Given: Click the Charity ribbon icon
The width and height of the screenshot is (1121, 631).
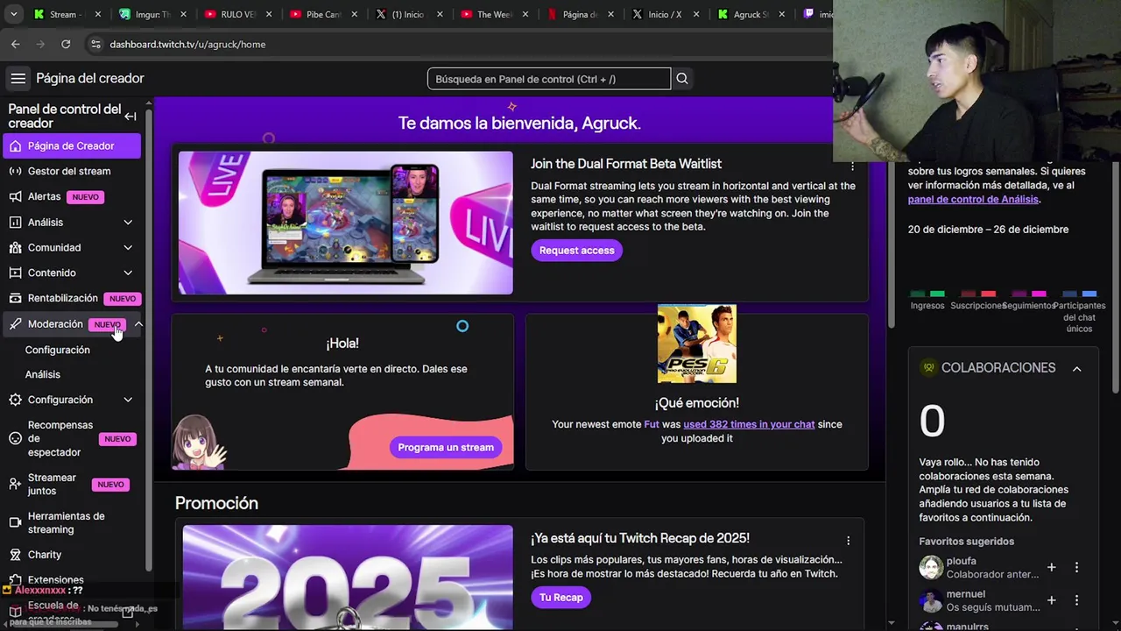Looking at the screenshot, I should click(15, 555).
